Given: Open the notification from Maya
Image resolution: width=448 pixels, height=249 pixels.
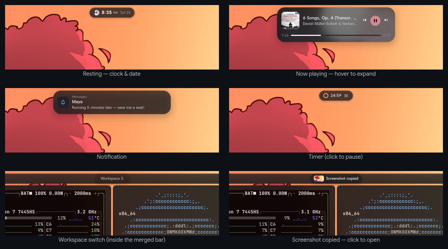Looking at the screenshot, I should (x=112, y=102).
